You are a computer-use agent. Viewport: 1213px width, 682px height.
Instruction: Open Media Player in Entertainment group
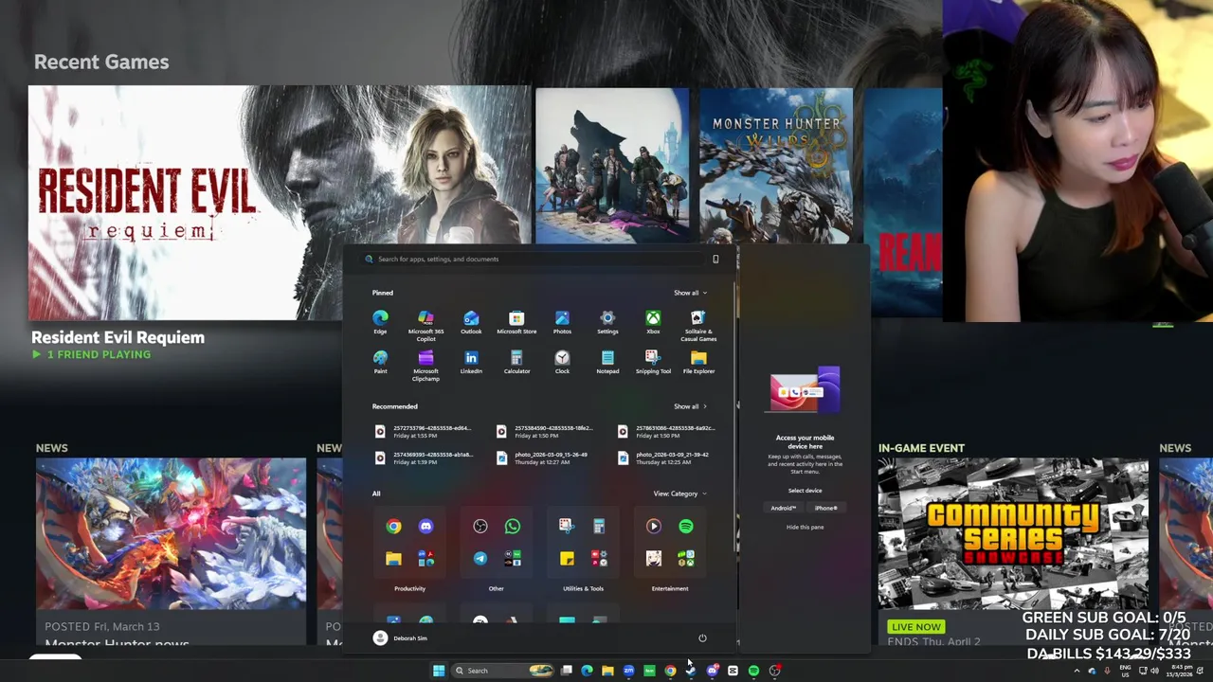[x=653, y=526]
